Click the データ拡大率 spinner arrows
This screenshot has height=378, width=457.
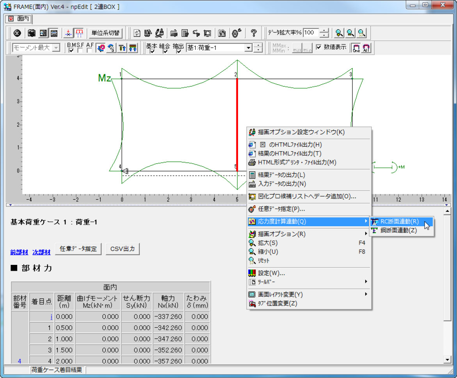point(324,33)
